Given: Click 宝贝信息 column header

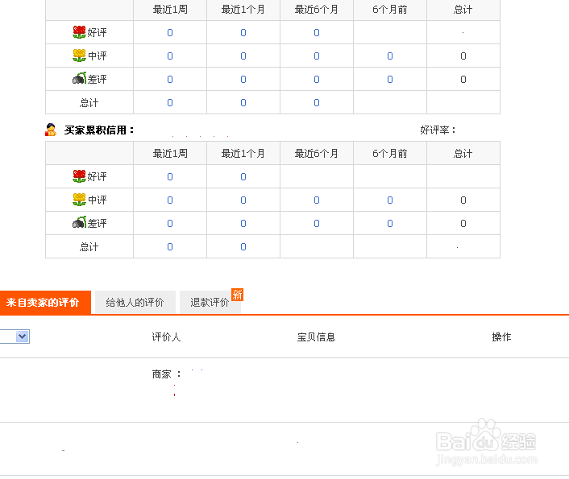Looking at the screenshot, I should (316, 337).
